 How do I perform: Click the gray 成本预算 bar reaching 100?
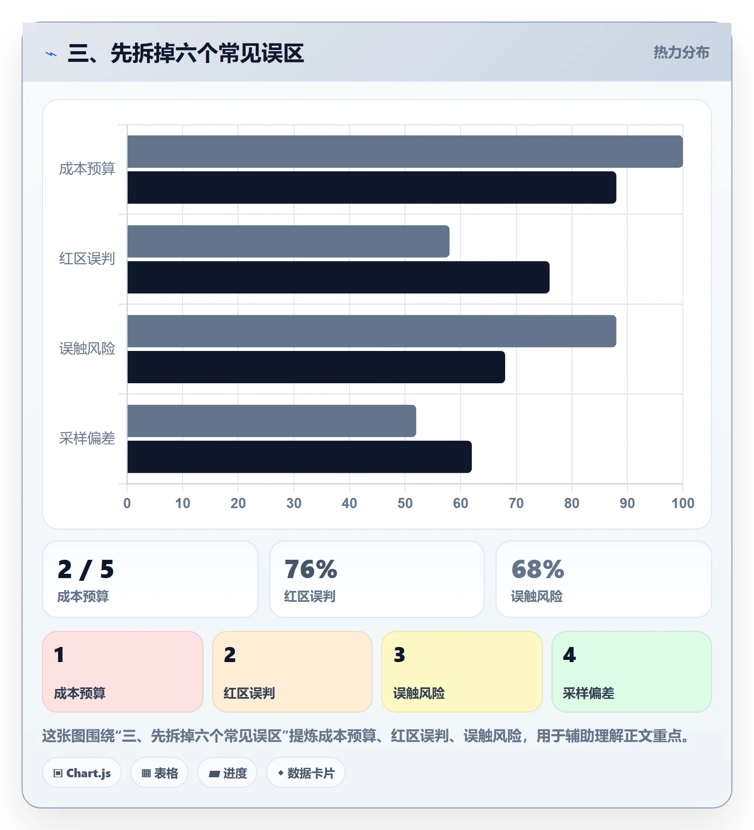coord(405,152)
